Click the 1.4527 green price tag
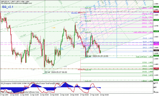The height and width of the screenshot is (96, 159). [156, 56]
